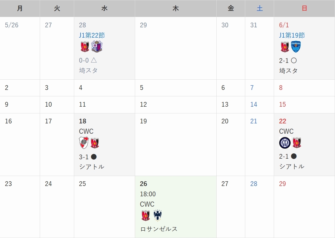Select the Urawa Reds crest on the 18th
The image size is (335, 238).
point(95,143)
